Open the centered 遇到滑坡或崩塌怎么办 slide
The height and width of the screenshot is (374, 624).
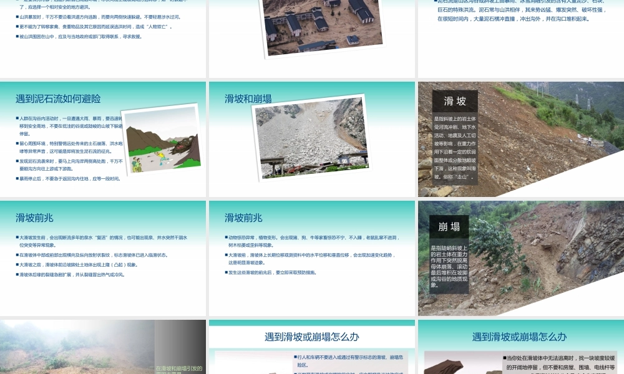tap(311, 347)
